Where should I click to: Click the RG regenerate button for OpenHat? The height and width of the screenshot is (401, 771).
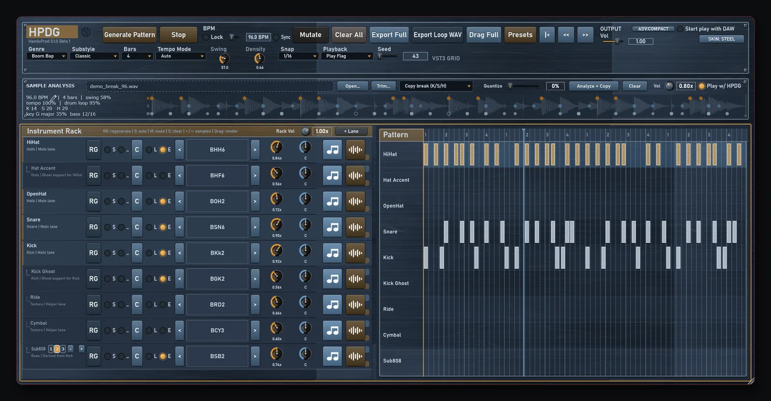point(93,201)
